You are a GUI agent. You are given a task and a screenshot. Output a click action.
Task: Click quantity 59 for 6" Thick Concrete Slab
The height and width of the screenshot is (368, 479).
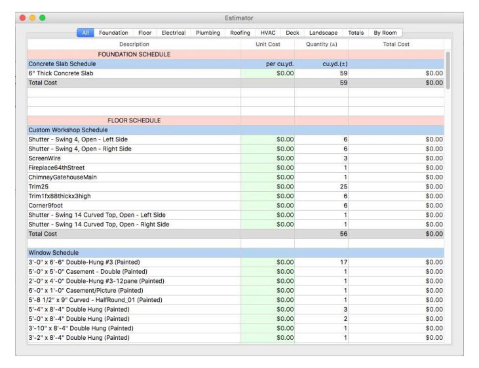coord(343,73)
